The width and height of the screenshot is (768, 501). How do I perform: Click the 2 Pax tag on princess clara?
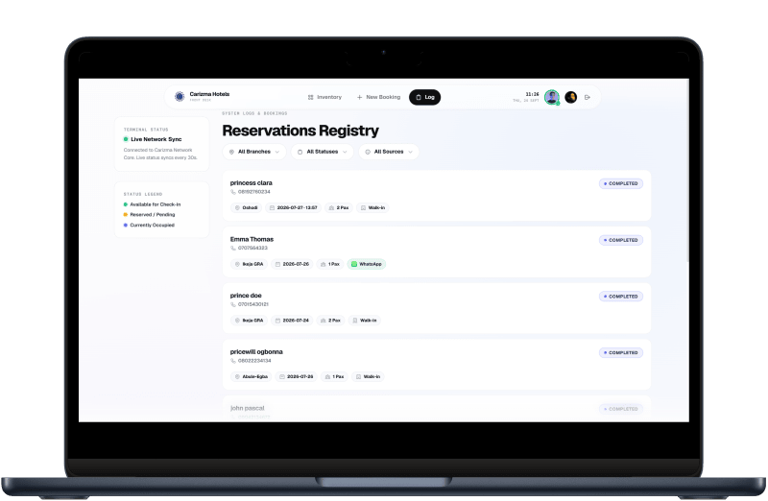tap(339, 207)
